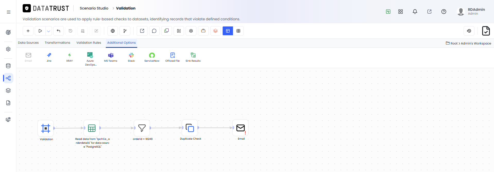Open the notifications bell
Screen dimensions: 494x172
415,12
